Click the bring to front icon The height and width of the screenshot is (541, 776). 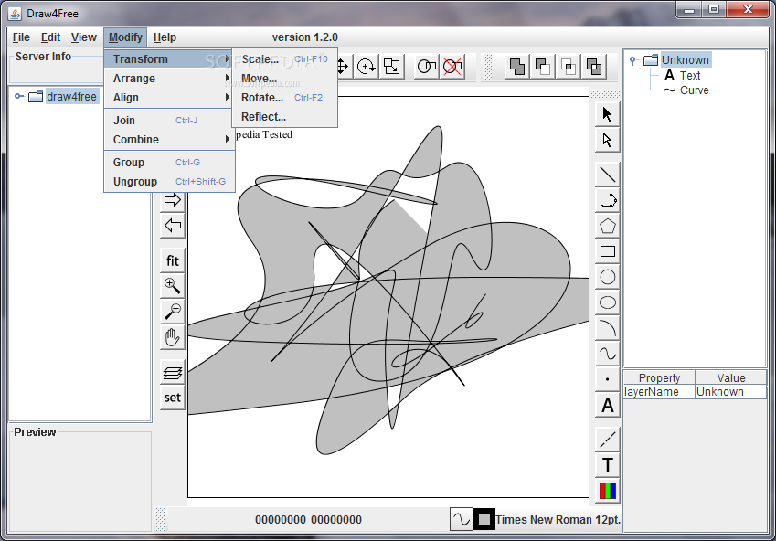pyautogui.click(x=517, y=67)
